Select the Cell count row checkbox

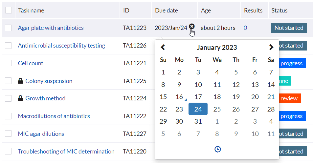8,63
